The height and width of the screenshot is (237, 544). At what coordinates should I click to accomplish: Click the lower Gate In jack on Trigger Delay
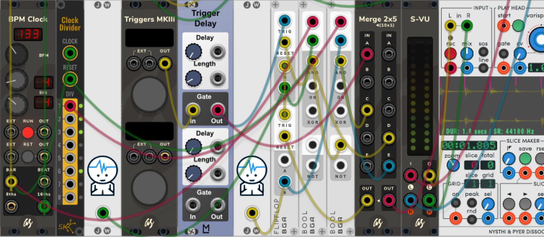point(192,205)
